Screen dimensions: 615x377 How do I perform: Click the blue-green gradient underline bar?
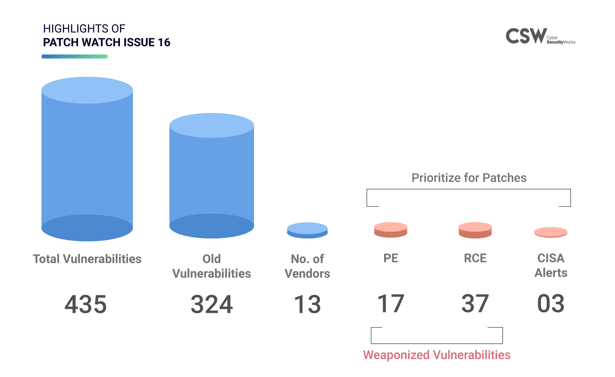point(74,56)
